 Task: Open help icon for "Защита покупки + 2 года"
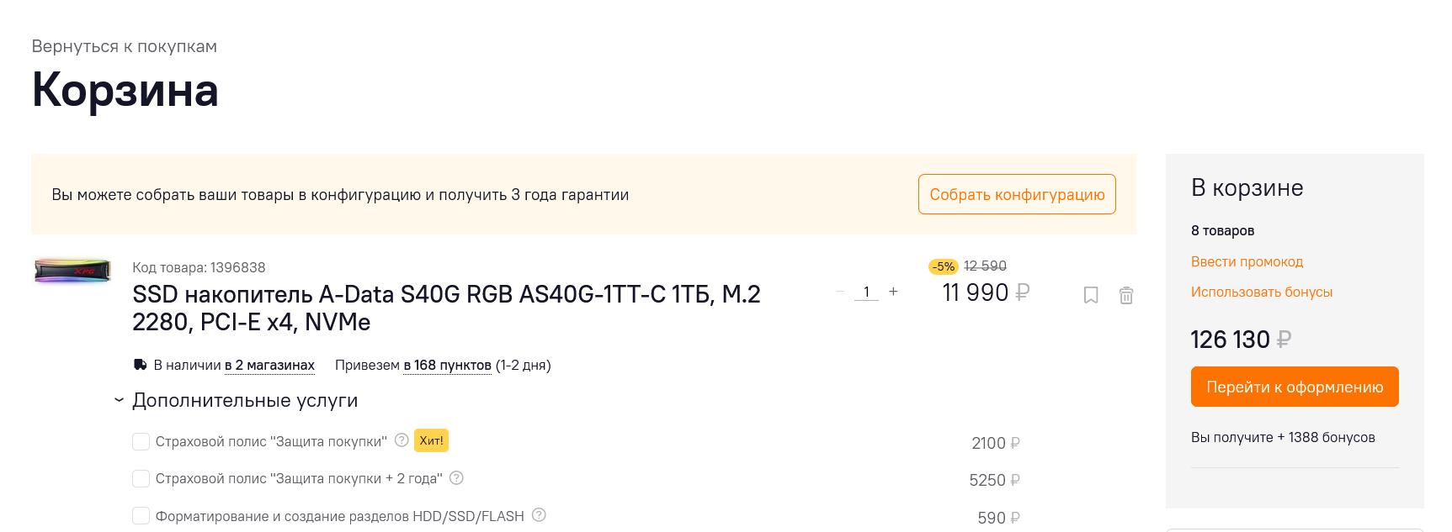pos(456,477)
